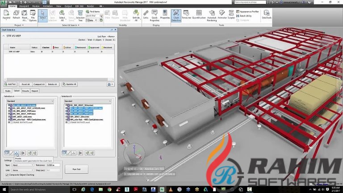Switch to the Results tab
Image resolution: width=343 pixels, height=193 pixels.
coord(25,91)
